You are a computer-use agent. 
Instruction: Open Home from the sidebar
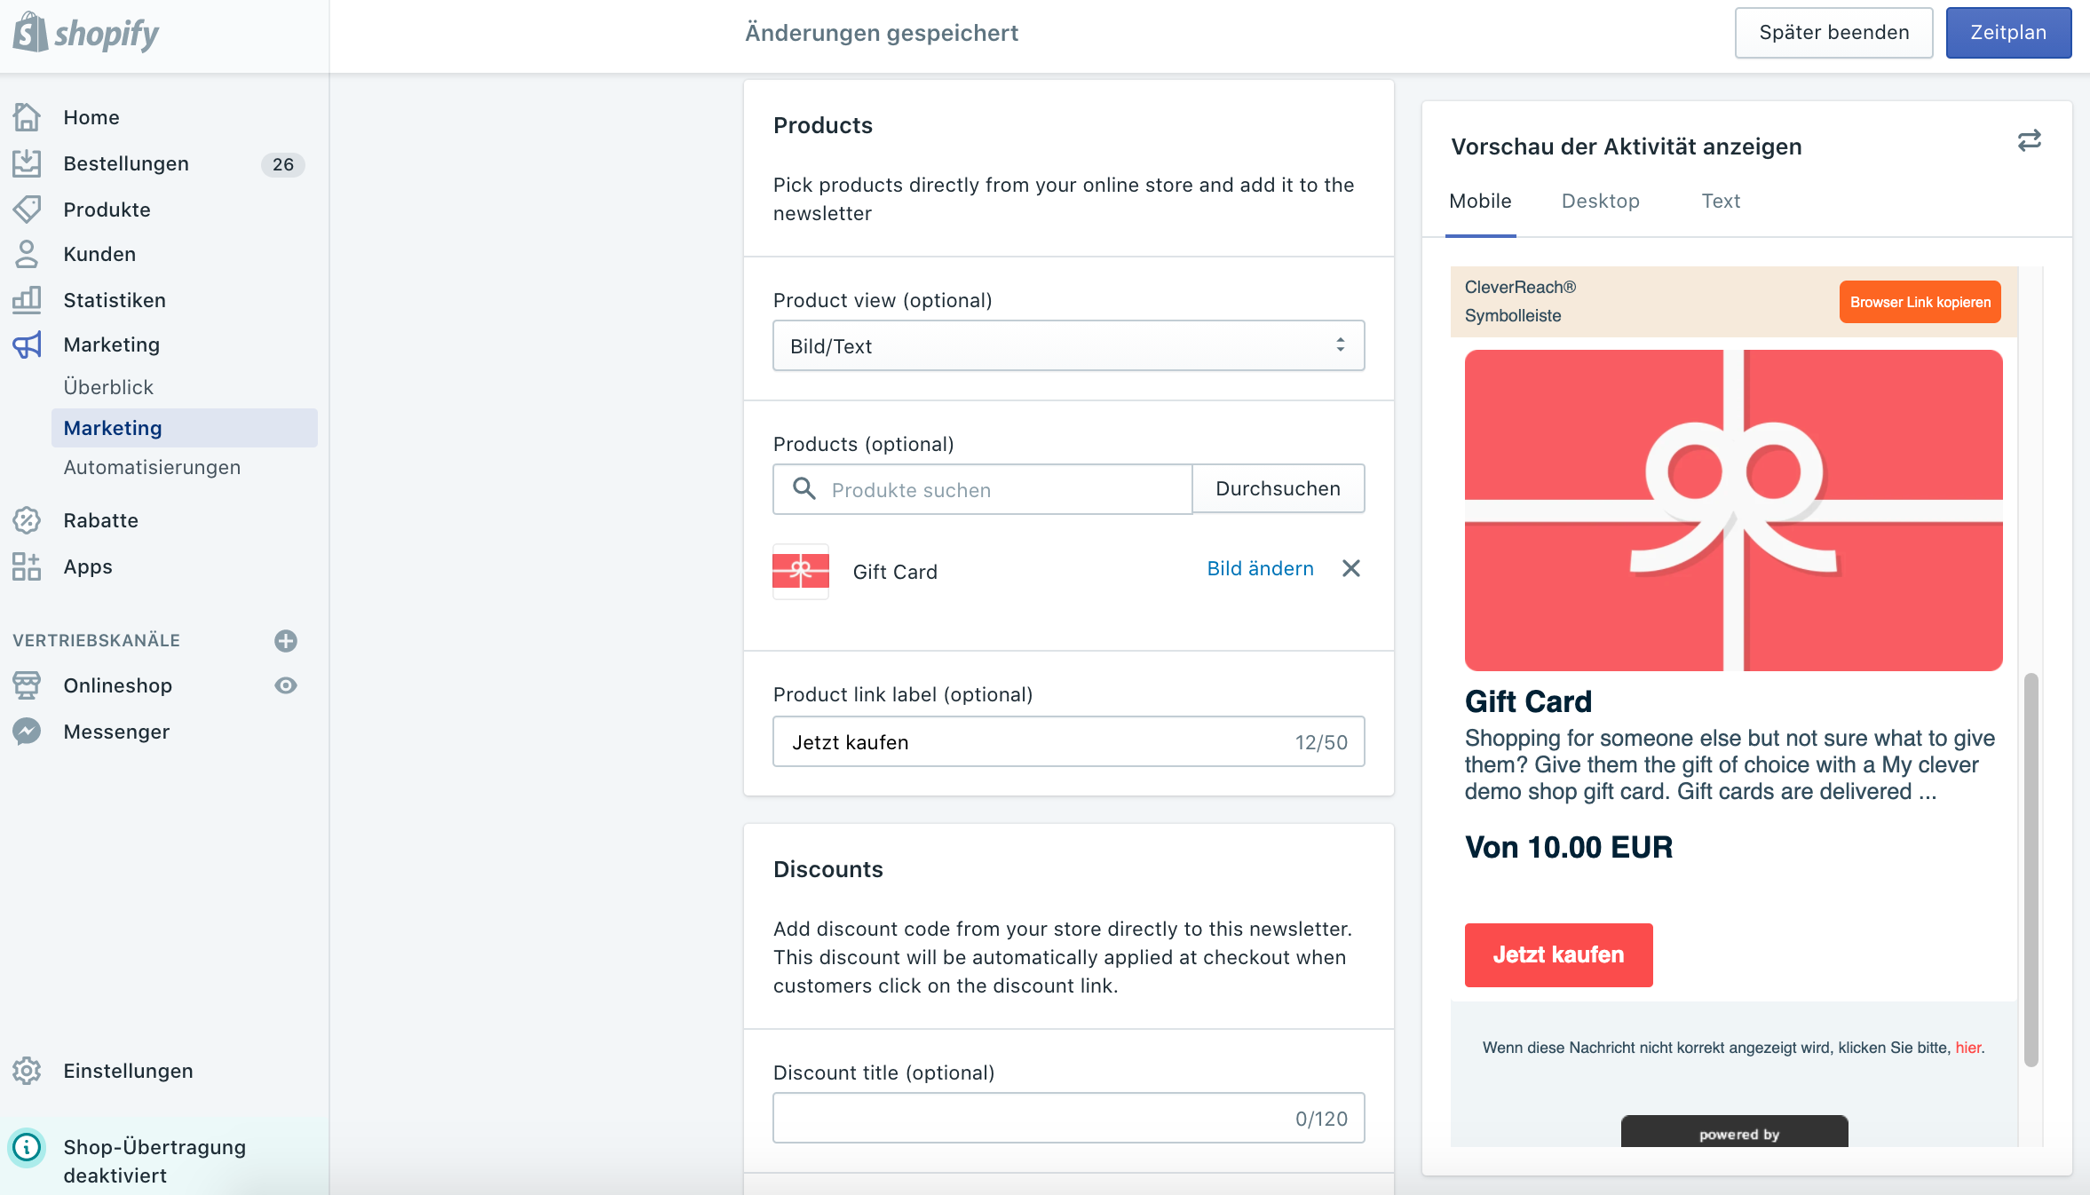[x=91, y=117]
